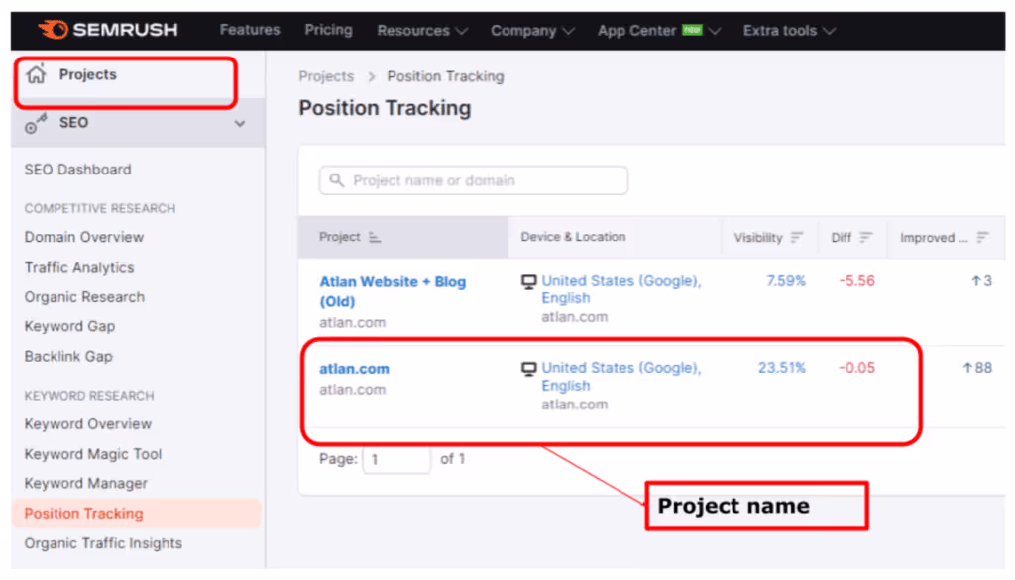This screenshot has width=1015, height=580.
Task: Click the -0.05 diff value
Action: click(857, 368)
